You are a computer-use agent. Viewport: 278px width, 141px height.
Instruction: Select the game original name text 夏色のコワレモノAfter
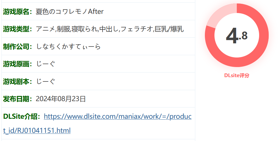pyautogui.click(x=70, y=12)
